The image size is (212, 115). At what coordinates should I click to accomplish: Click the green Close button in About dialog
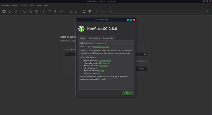tap(128, 93)
